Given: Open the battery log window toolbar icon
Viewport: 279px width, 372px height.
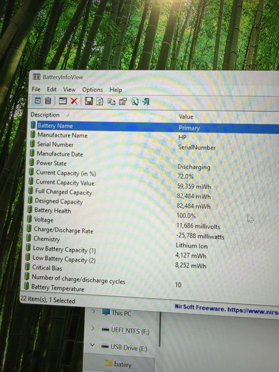Looking at the screenshot, I should tap(63, 101).
